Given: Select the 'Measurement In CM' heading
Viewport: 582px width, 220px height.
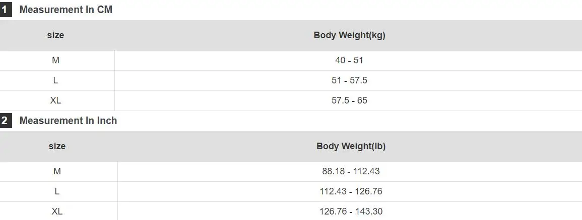Looking at the screenshot, I should tap(66, 10).
